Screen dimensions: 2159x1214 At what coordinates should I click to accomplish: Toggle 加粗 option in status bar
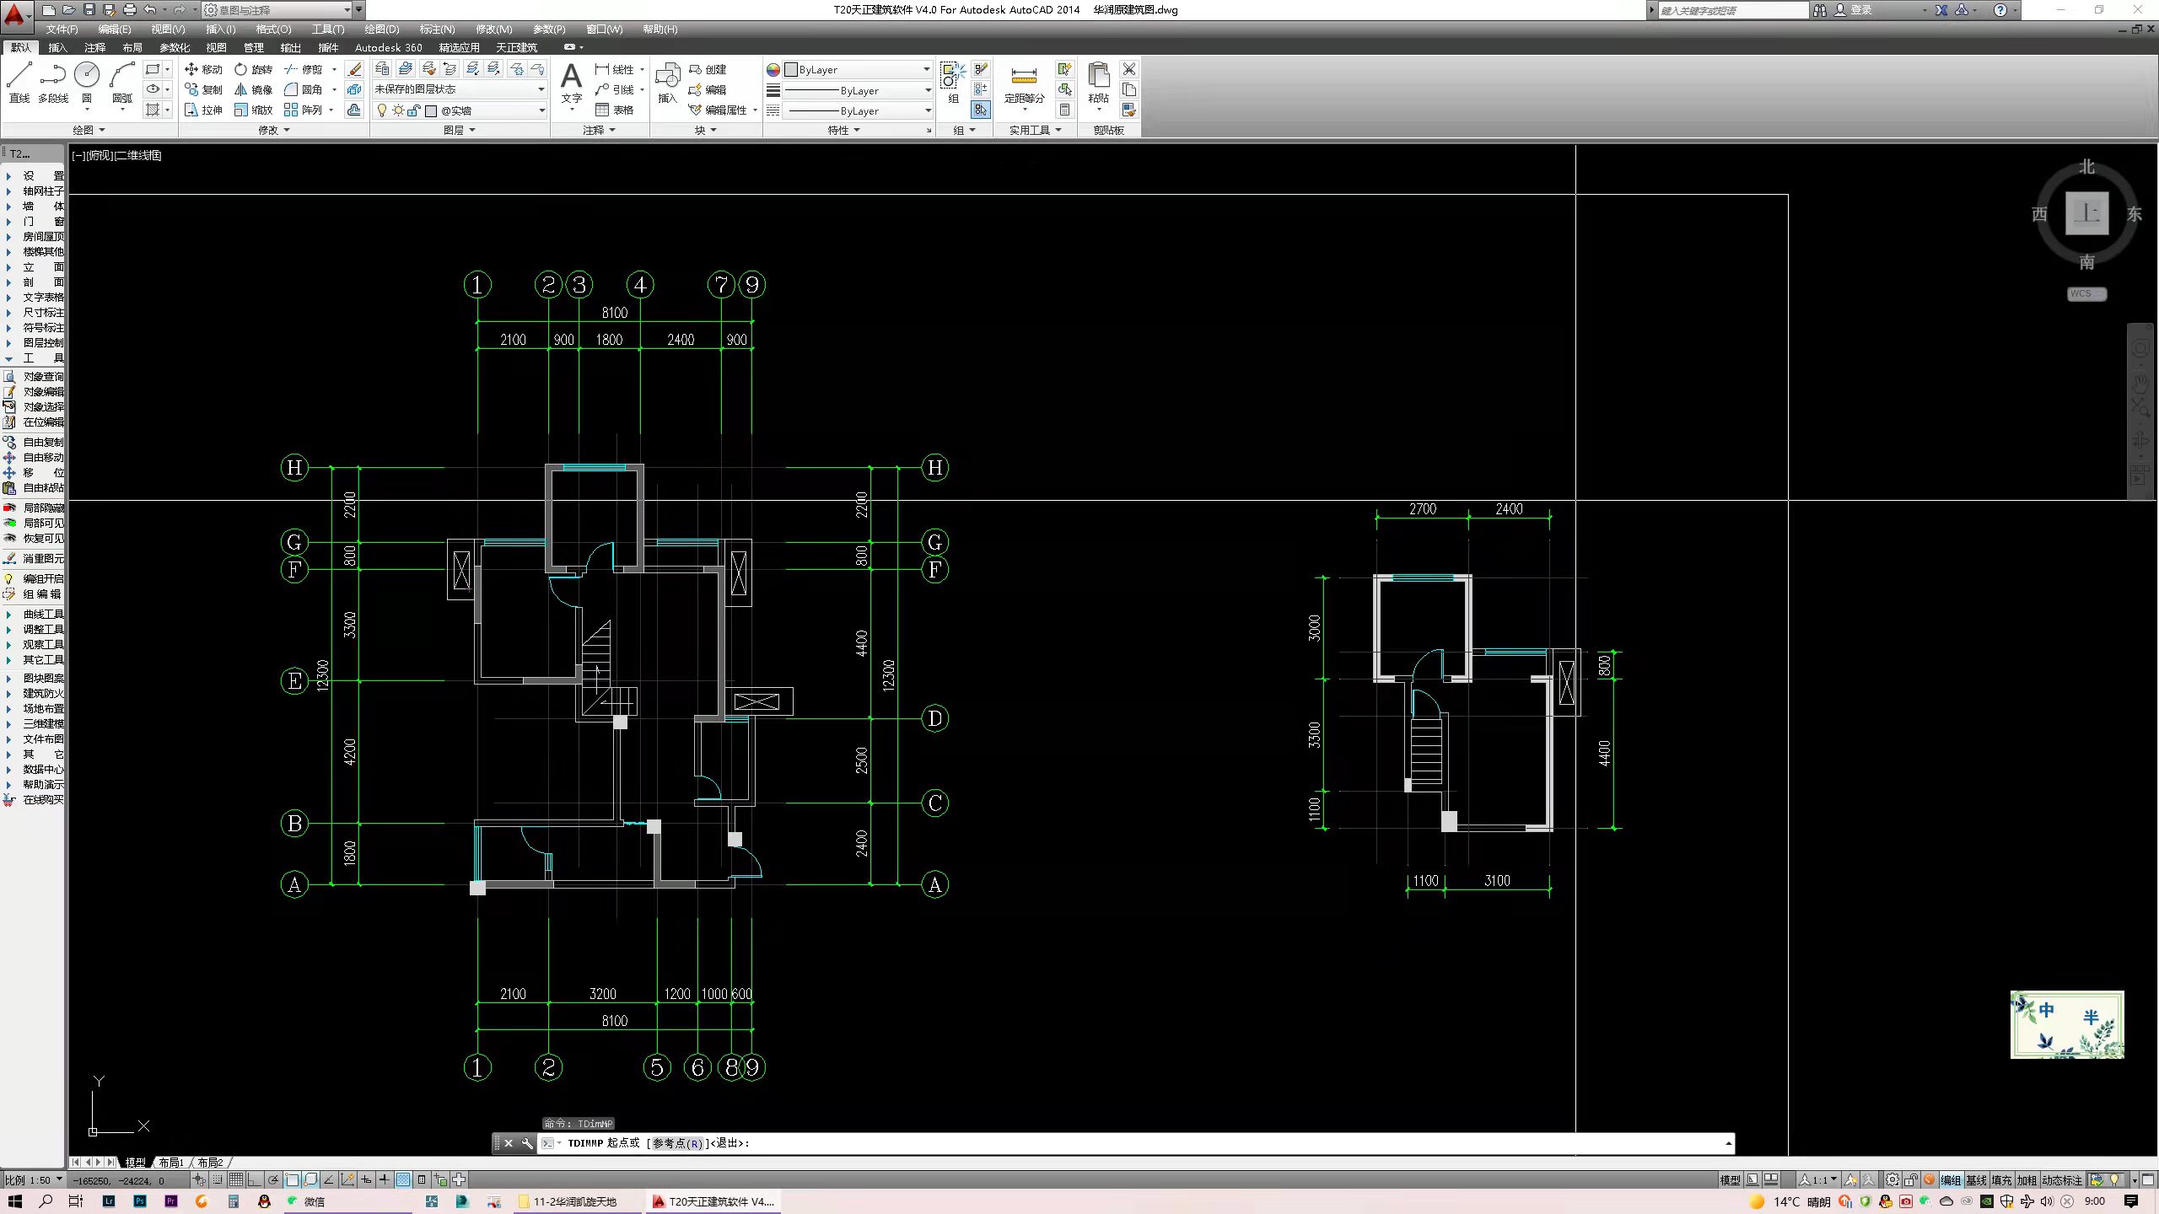click(2027, 1179)
